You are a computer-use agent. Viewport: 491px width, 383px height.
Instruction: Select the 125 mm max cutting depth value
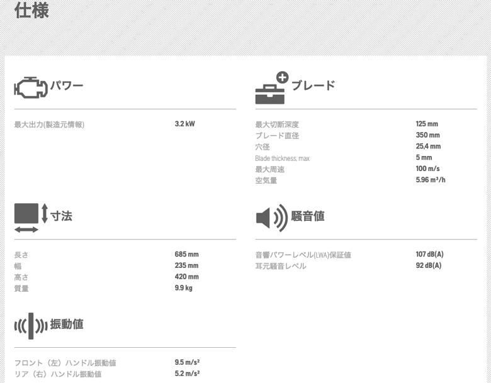pyautogui.click(x=426, y=124)
